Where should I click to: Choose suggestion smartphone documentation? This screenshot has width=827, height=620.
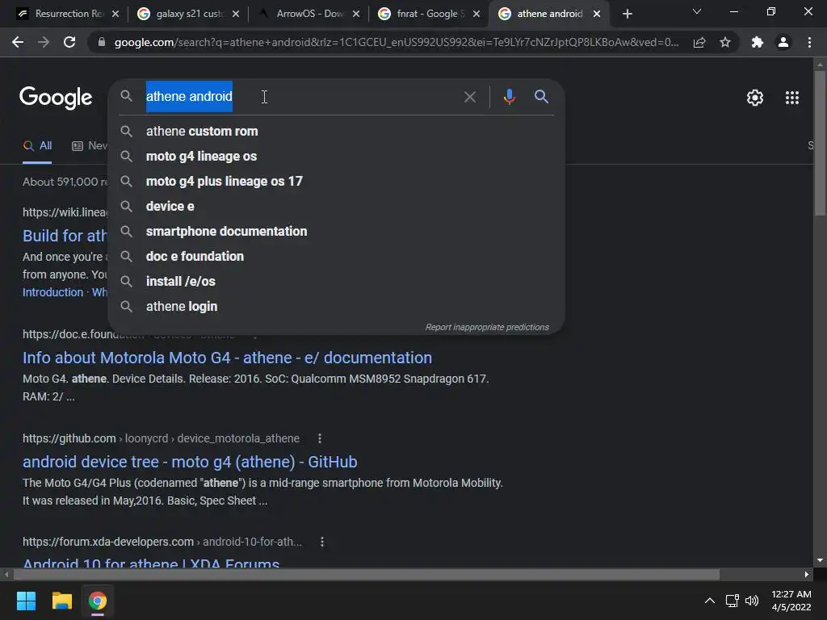click(x=336, y=232)
